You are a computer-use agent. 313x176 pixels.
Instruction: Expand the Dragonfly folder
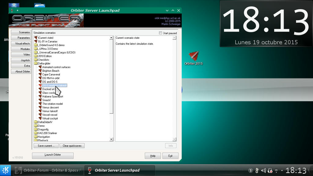(x=36, y=129)
